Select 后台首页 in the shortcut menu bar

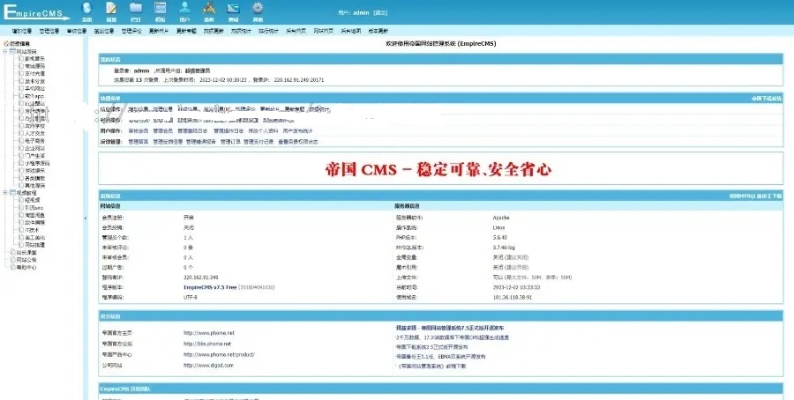[297, 30]
